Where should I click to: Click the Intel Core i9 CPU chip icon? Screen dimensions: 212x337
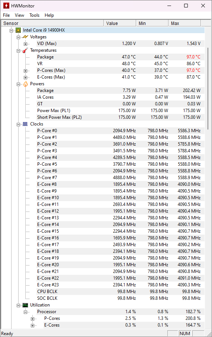pos(19,30)
